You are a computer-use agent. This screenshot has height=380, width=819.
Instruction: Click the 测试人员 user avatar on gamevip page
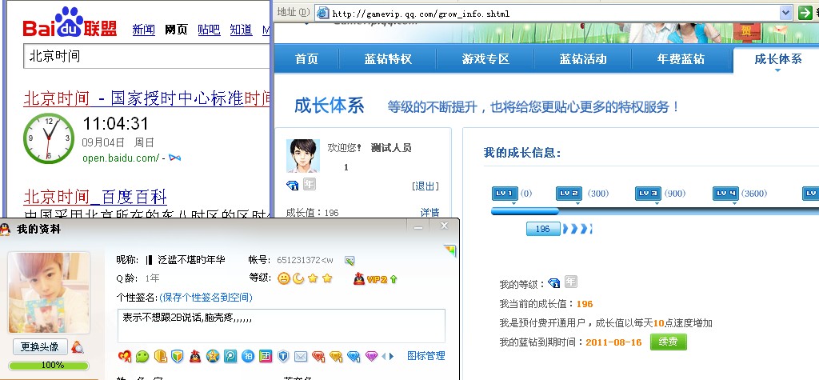[x=303, y=156]
